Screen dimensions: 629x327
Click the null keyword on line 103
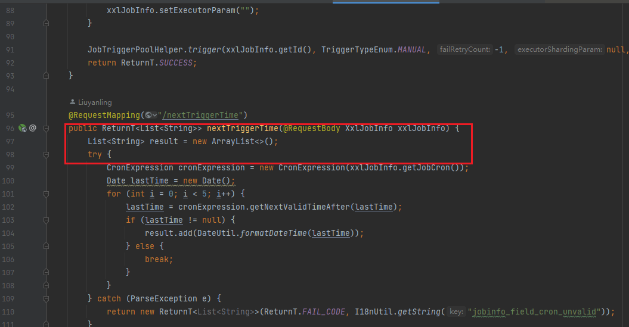[x=212, y=220]
